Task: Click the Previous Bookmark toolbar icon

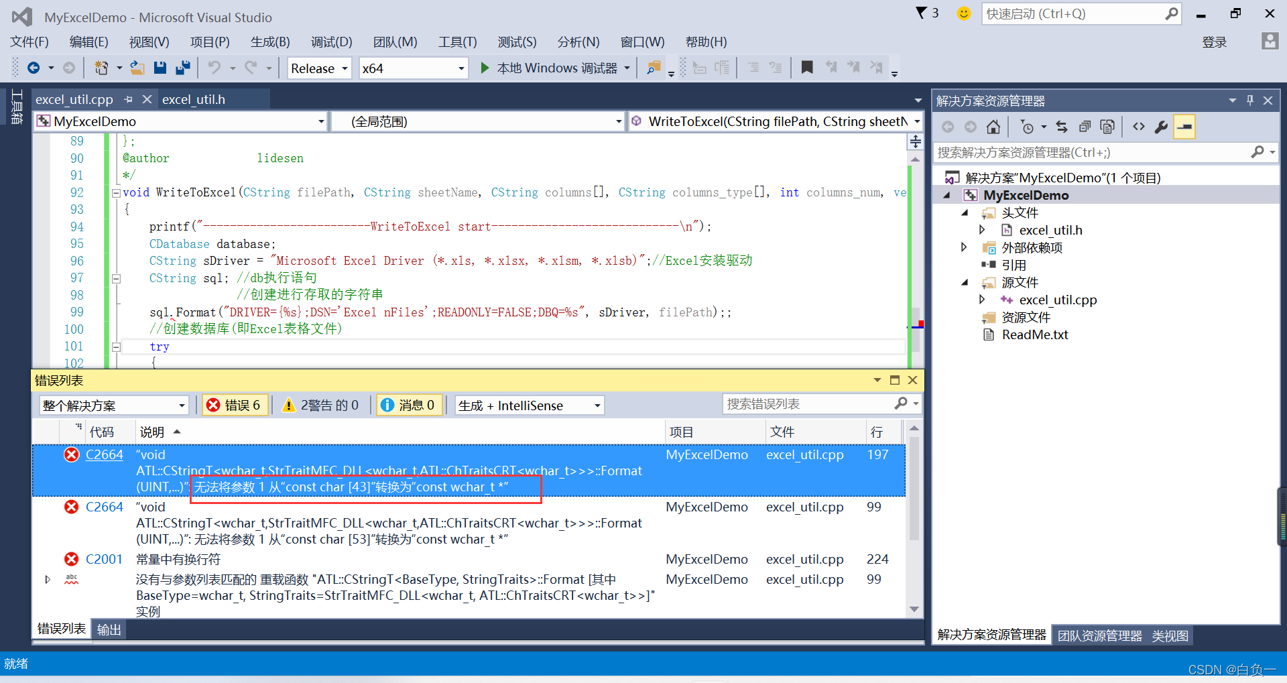Action: click(x=831, y=67)
